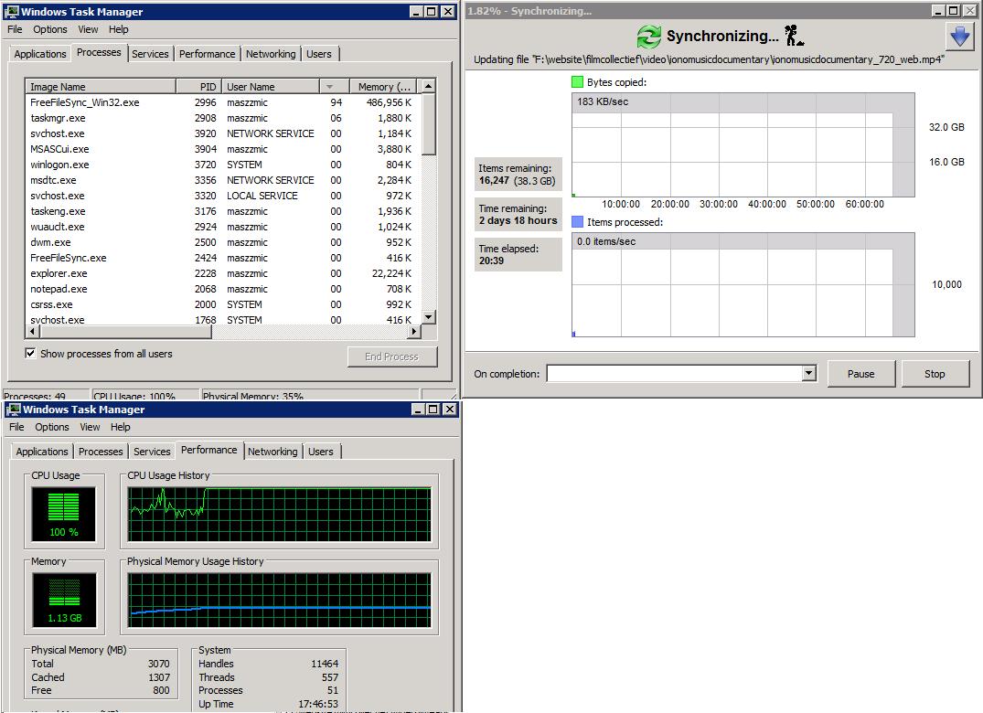Click the Stop synchronization button
Viewport: 983px width, 713px height.
point(935,374)
